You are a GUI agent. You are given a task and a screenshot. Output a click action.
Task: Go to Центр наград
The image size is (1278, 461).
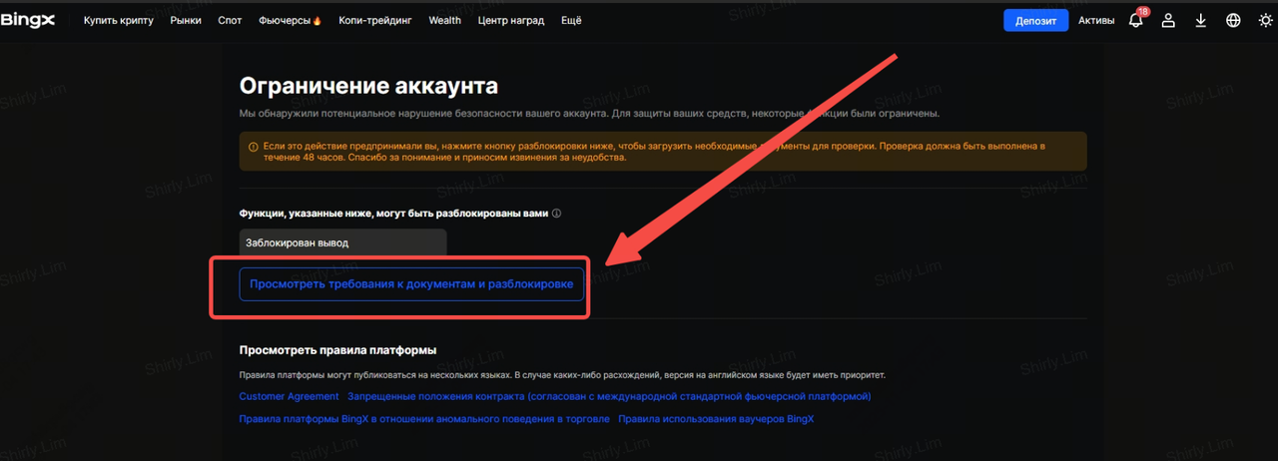[x=511, y=20]
